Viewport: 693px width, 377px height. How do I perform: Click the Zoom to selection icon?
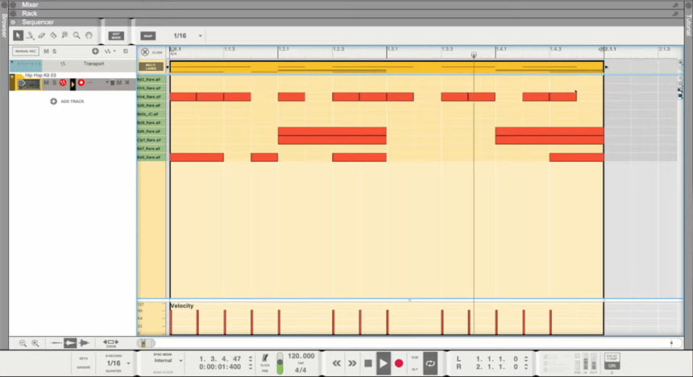(x=110, y=343)
